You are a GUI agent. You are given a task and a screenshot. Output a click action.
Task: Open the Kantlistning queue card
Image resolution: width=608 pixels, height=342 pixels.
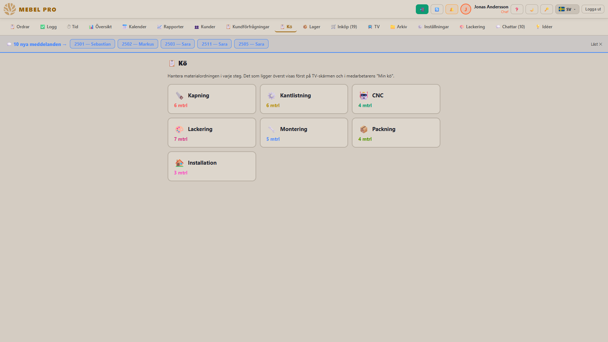click(304, 99)
